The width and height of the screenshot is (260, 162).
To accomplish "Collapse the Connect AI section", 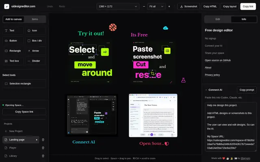I will (x=206, y=90).
